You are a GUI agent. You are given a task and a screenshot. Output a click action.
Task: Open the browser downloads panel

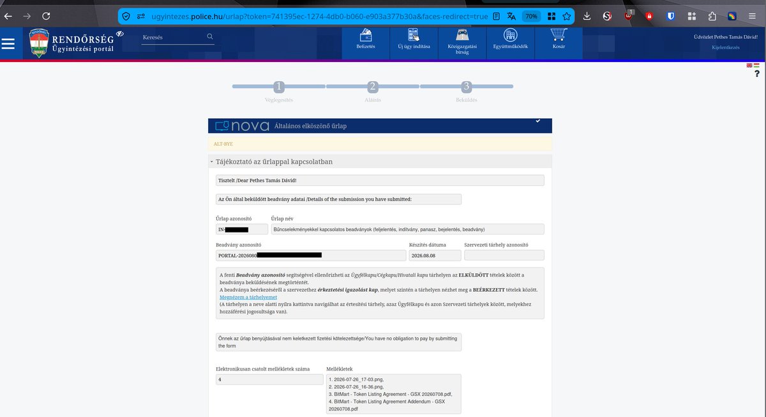click(587, 16)
